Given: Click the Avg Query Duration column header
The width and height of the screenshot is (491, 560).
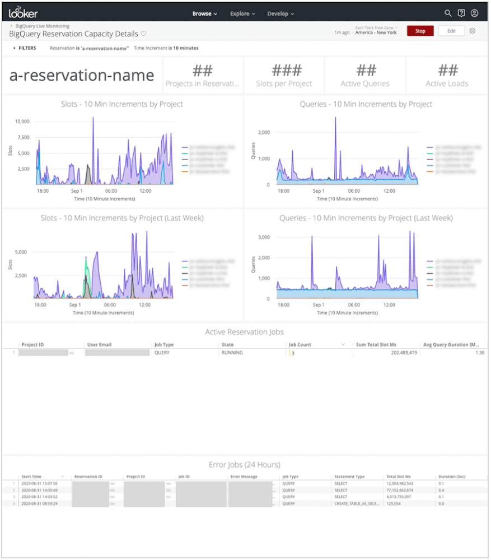Looking at the screenshot, I should coord(451,344).
